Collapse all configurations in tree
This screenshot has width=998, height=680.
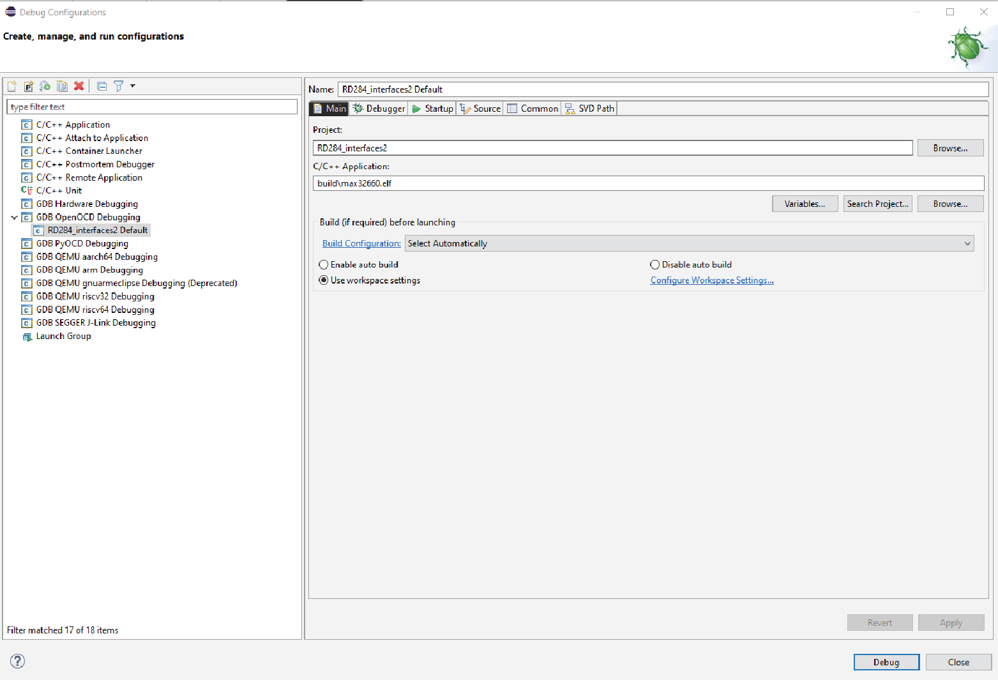[102, 86]
